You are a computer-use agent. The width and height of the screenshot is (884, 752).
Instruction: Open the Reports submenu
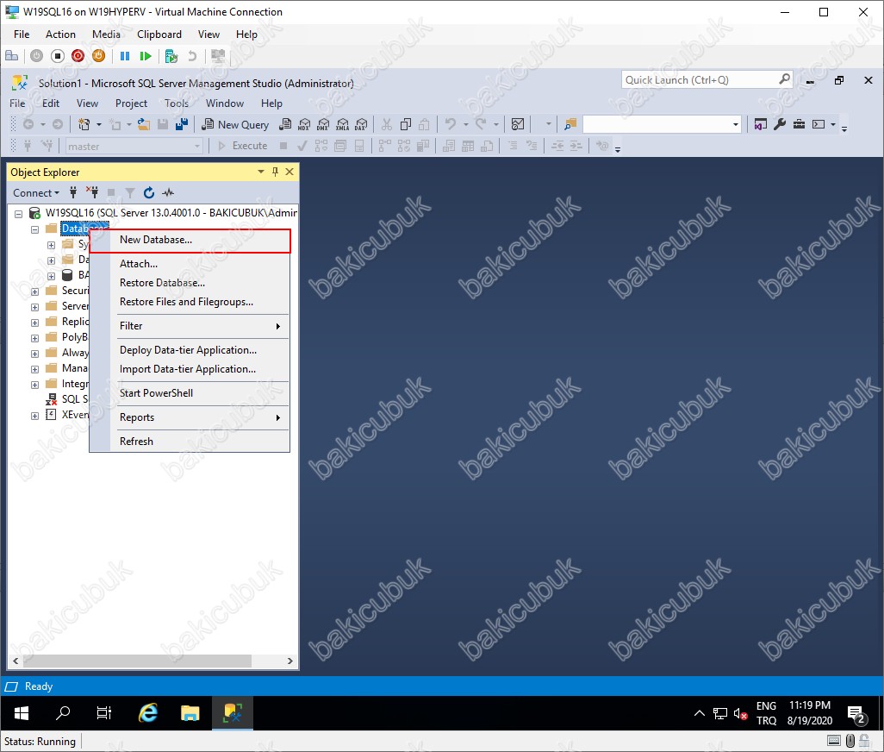click(x=190, y=417)
